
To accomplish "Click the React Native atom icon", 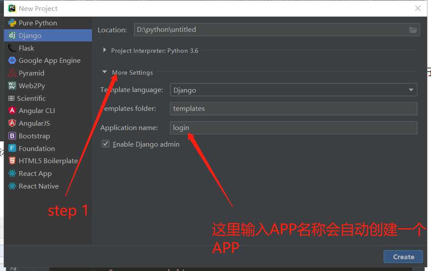I will coord(12,186).
